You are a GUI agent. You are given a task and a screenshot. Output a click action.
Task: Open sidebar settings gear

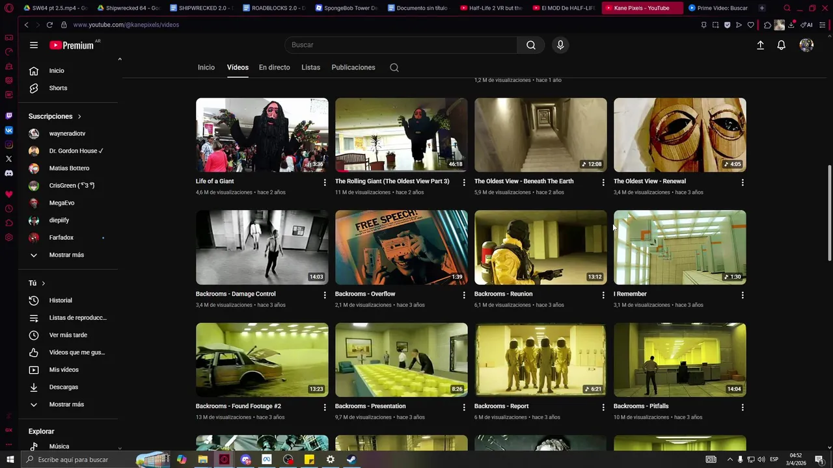pos(8,237)
